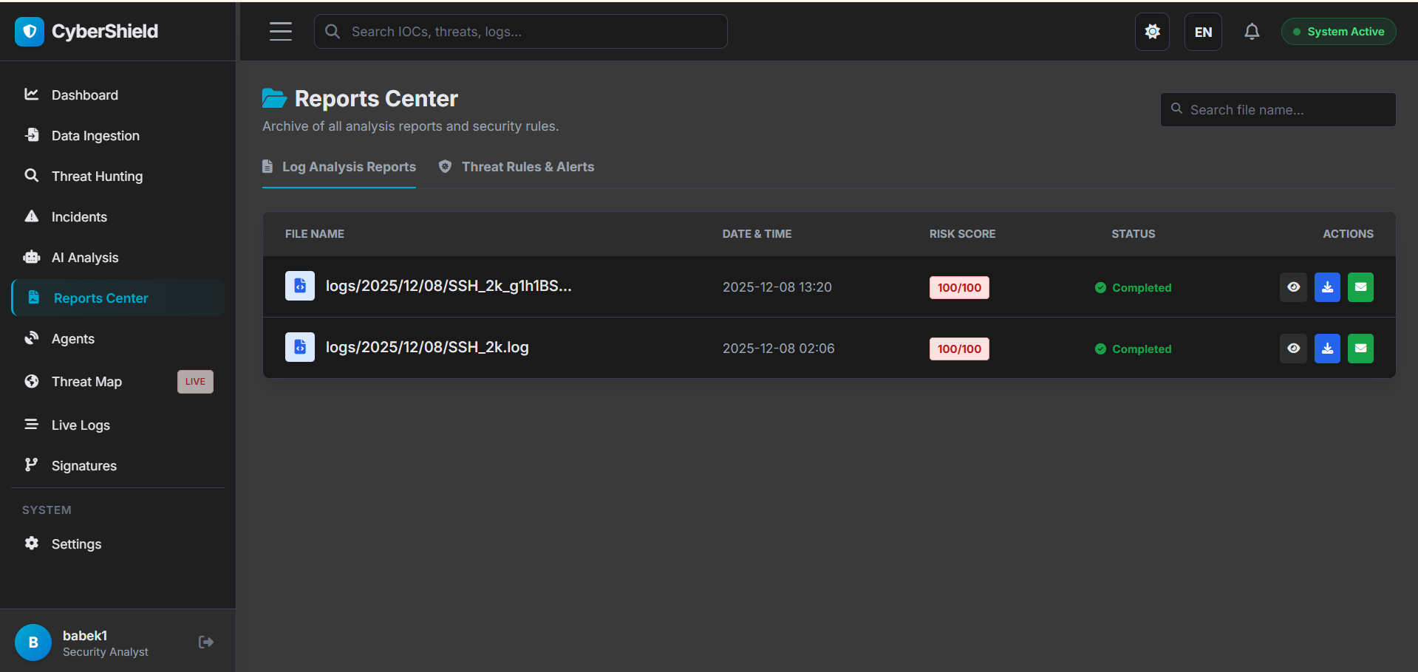1418x672 pixels.
Task: View the SSH_2k_g1h1BS report with eye icon
Action: [x=1293, y=287]
